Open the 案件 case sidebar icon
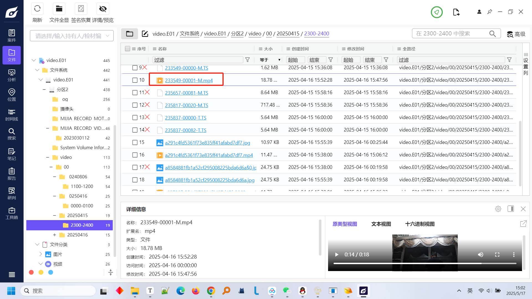Image resolution: width=532 pixels, height=299 pixels. (12, 36)
